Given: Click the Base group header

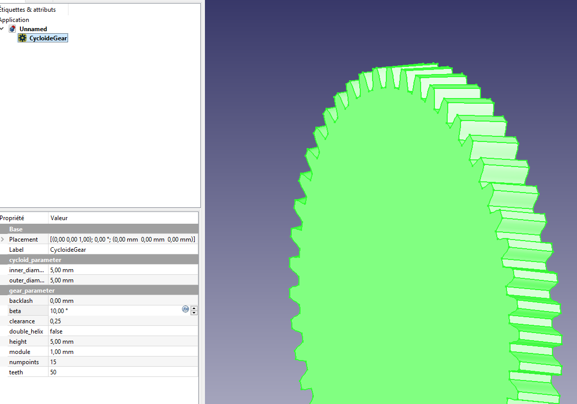Looking at the screenshot, I should tap(99, 229).
